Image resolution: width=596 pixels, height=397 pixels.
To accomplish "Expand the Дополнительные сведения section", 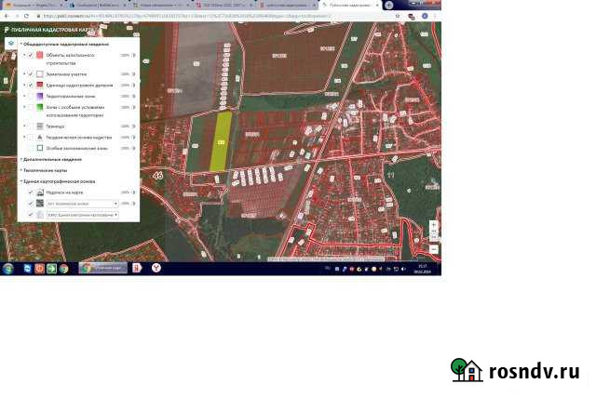I will tap(21, 159).
